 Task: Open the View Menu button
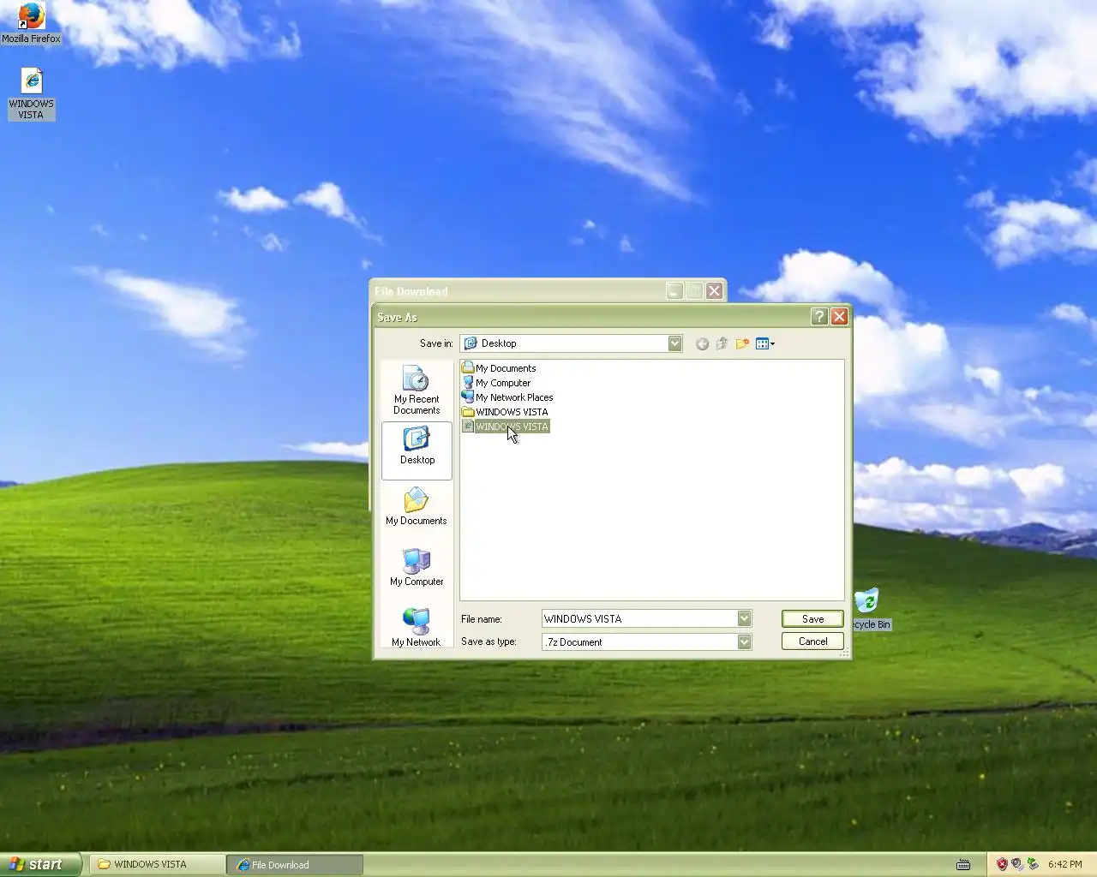click(x=764, y=343)
